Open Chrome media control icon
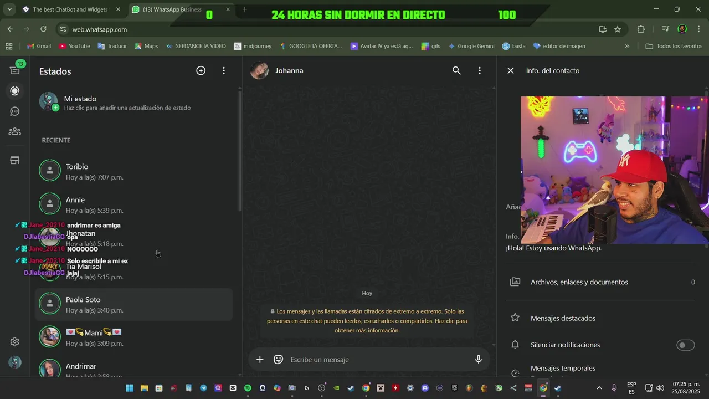709x399 pixels. [665, 29]
